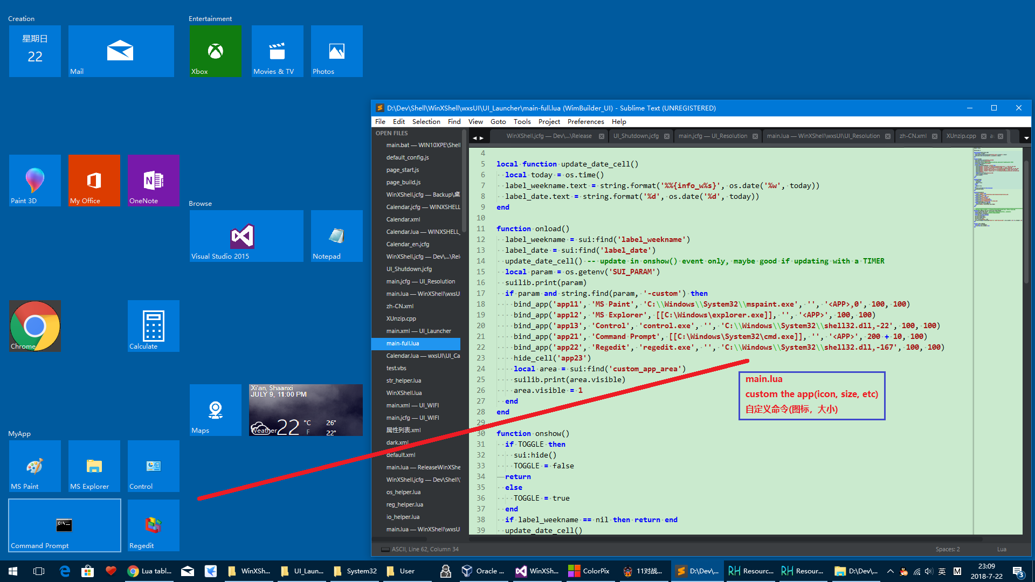Open the Xbox tile
1035x582 pixels.
coord(215,51)
